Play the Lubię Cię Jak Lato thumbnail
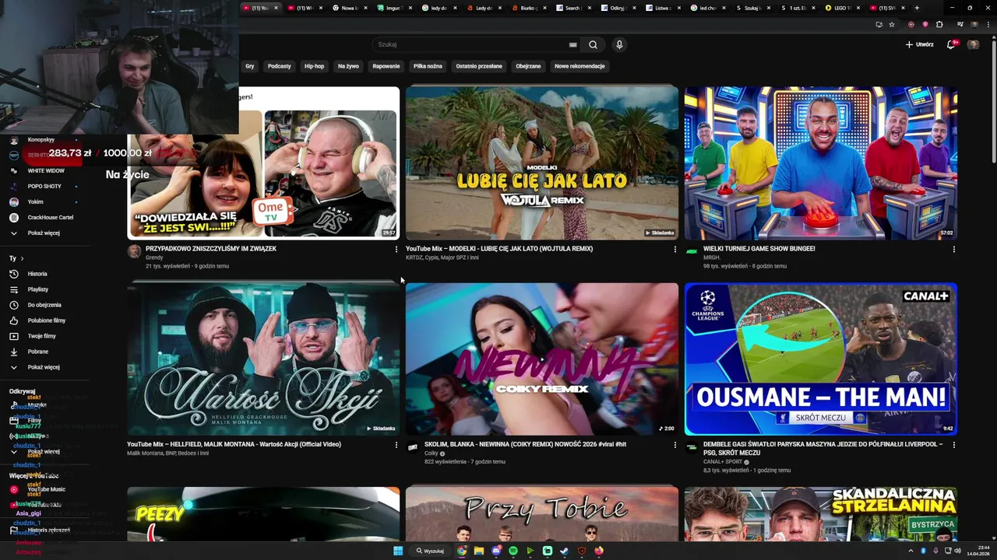Viewport: 997px width, 560px height. 541,162
